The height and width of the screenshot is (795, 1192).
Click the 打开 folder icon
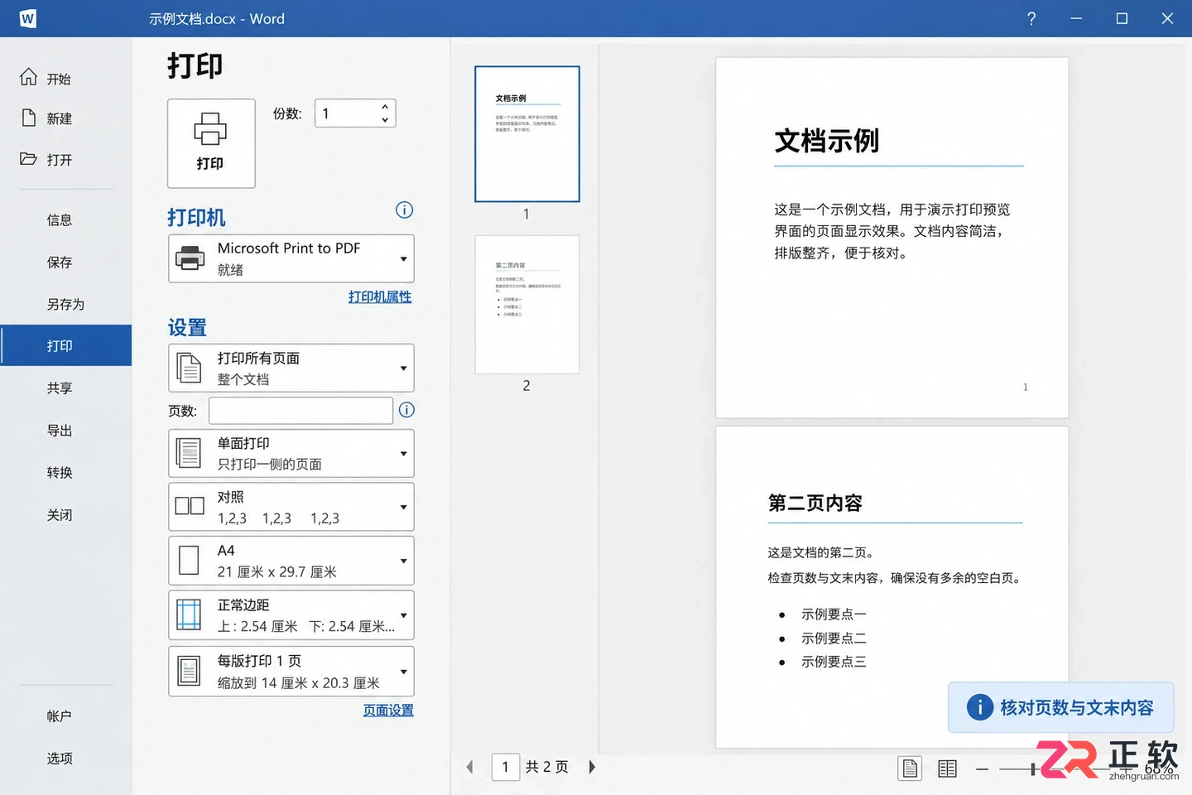tap(29, 158)
